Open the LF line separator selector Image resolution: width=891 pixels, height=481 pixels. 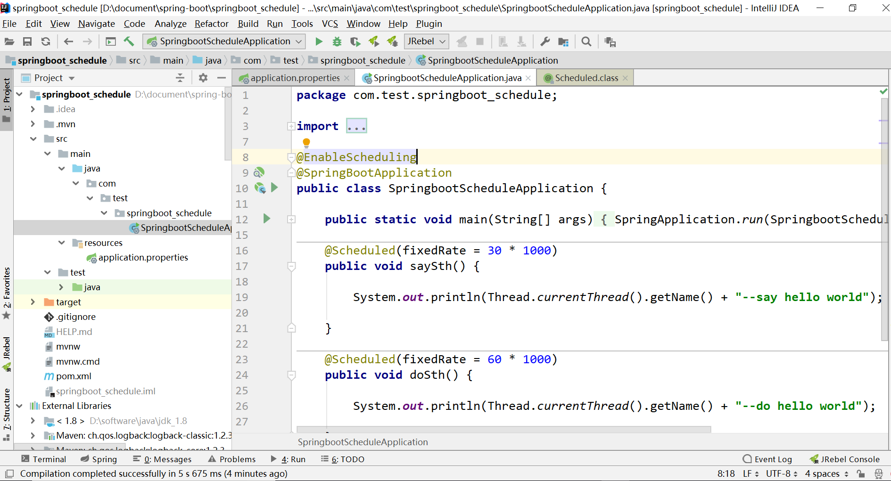point(751,473)
